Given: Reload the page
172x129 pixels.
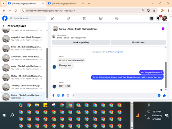Looking at the screenshot, I should (16, 11).
